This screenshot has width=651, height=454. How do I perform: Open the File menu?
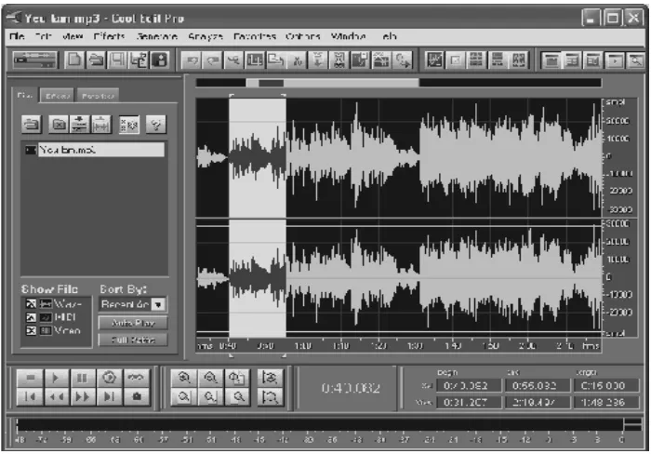[17, 36]
